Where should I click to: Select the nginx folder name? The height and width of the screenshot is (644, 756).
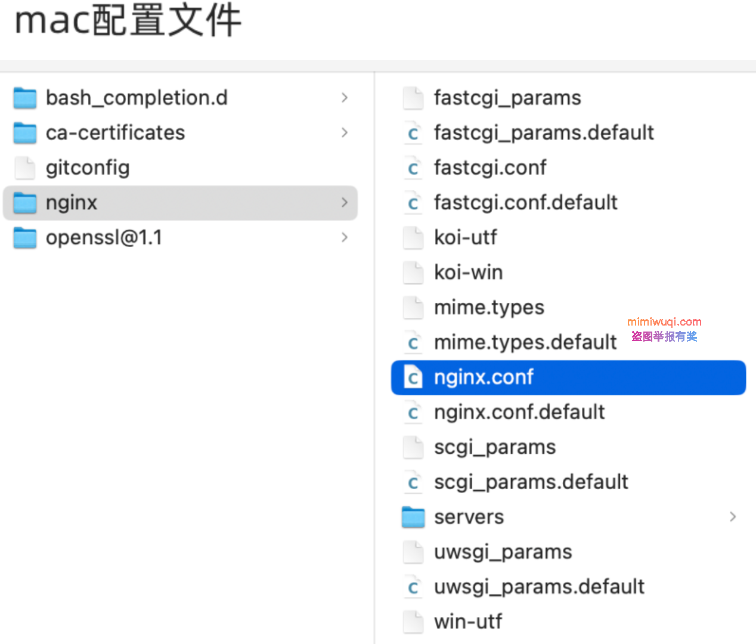(x=71, y=203)
